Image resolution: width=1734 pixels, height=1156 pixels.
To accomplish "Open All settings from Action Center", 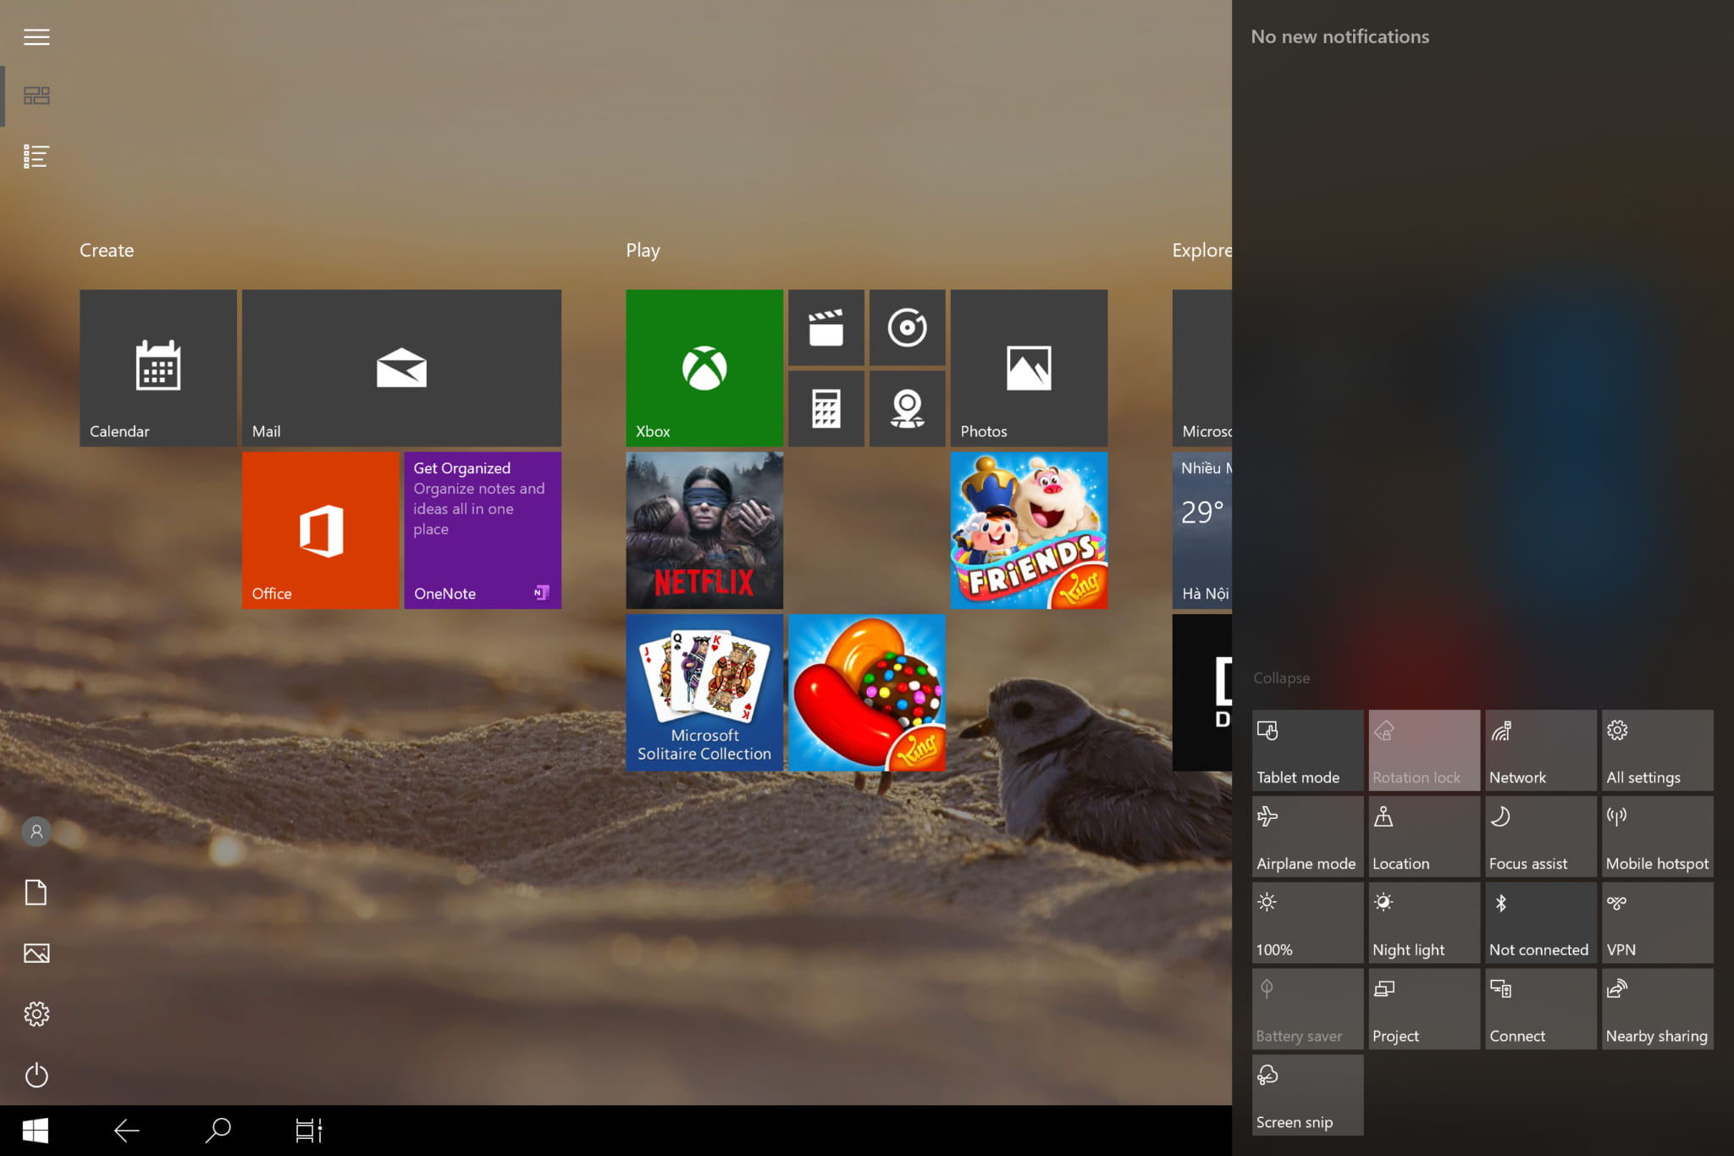I will (1656, 750).
